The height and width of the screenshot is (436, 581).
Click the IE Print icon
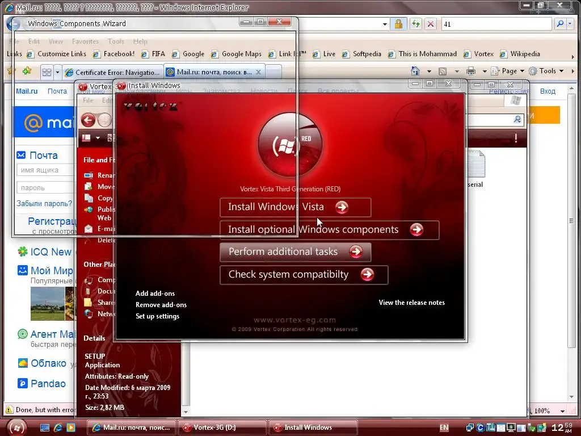tap(471, 71)
